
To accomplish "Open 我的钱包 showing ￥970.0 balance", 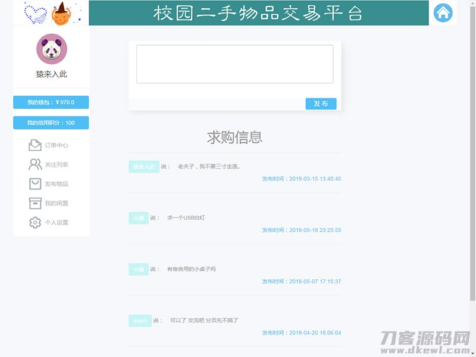I will tap(50, 102).
